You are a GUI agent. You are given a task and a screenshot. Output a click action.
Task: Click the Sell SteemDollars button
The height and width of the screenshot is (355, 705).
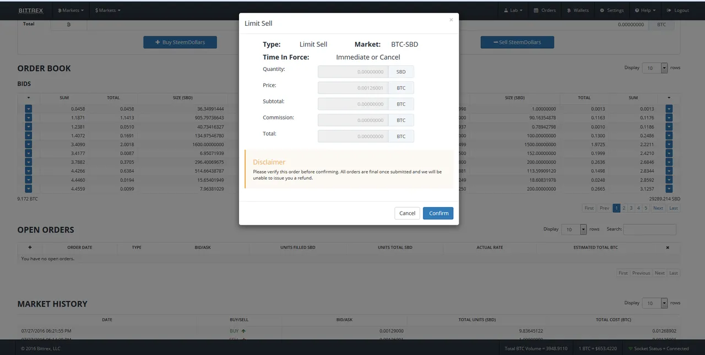[x=517, y=42]
